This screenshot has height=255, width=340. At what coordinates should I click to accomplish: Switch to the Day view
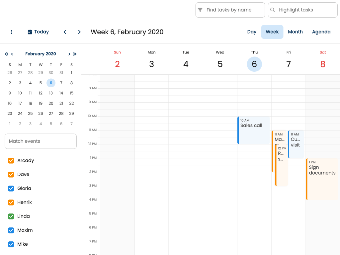[x=252, y=32]
